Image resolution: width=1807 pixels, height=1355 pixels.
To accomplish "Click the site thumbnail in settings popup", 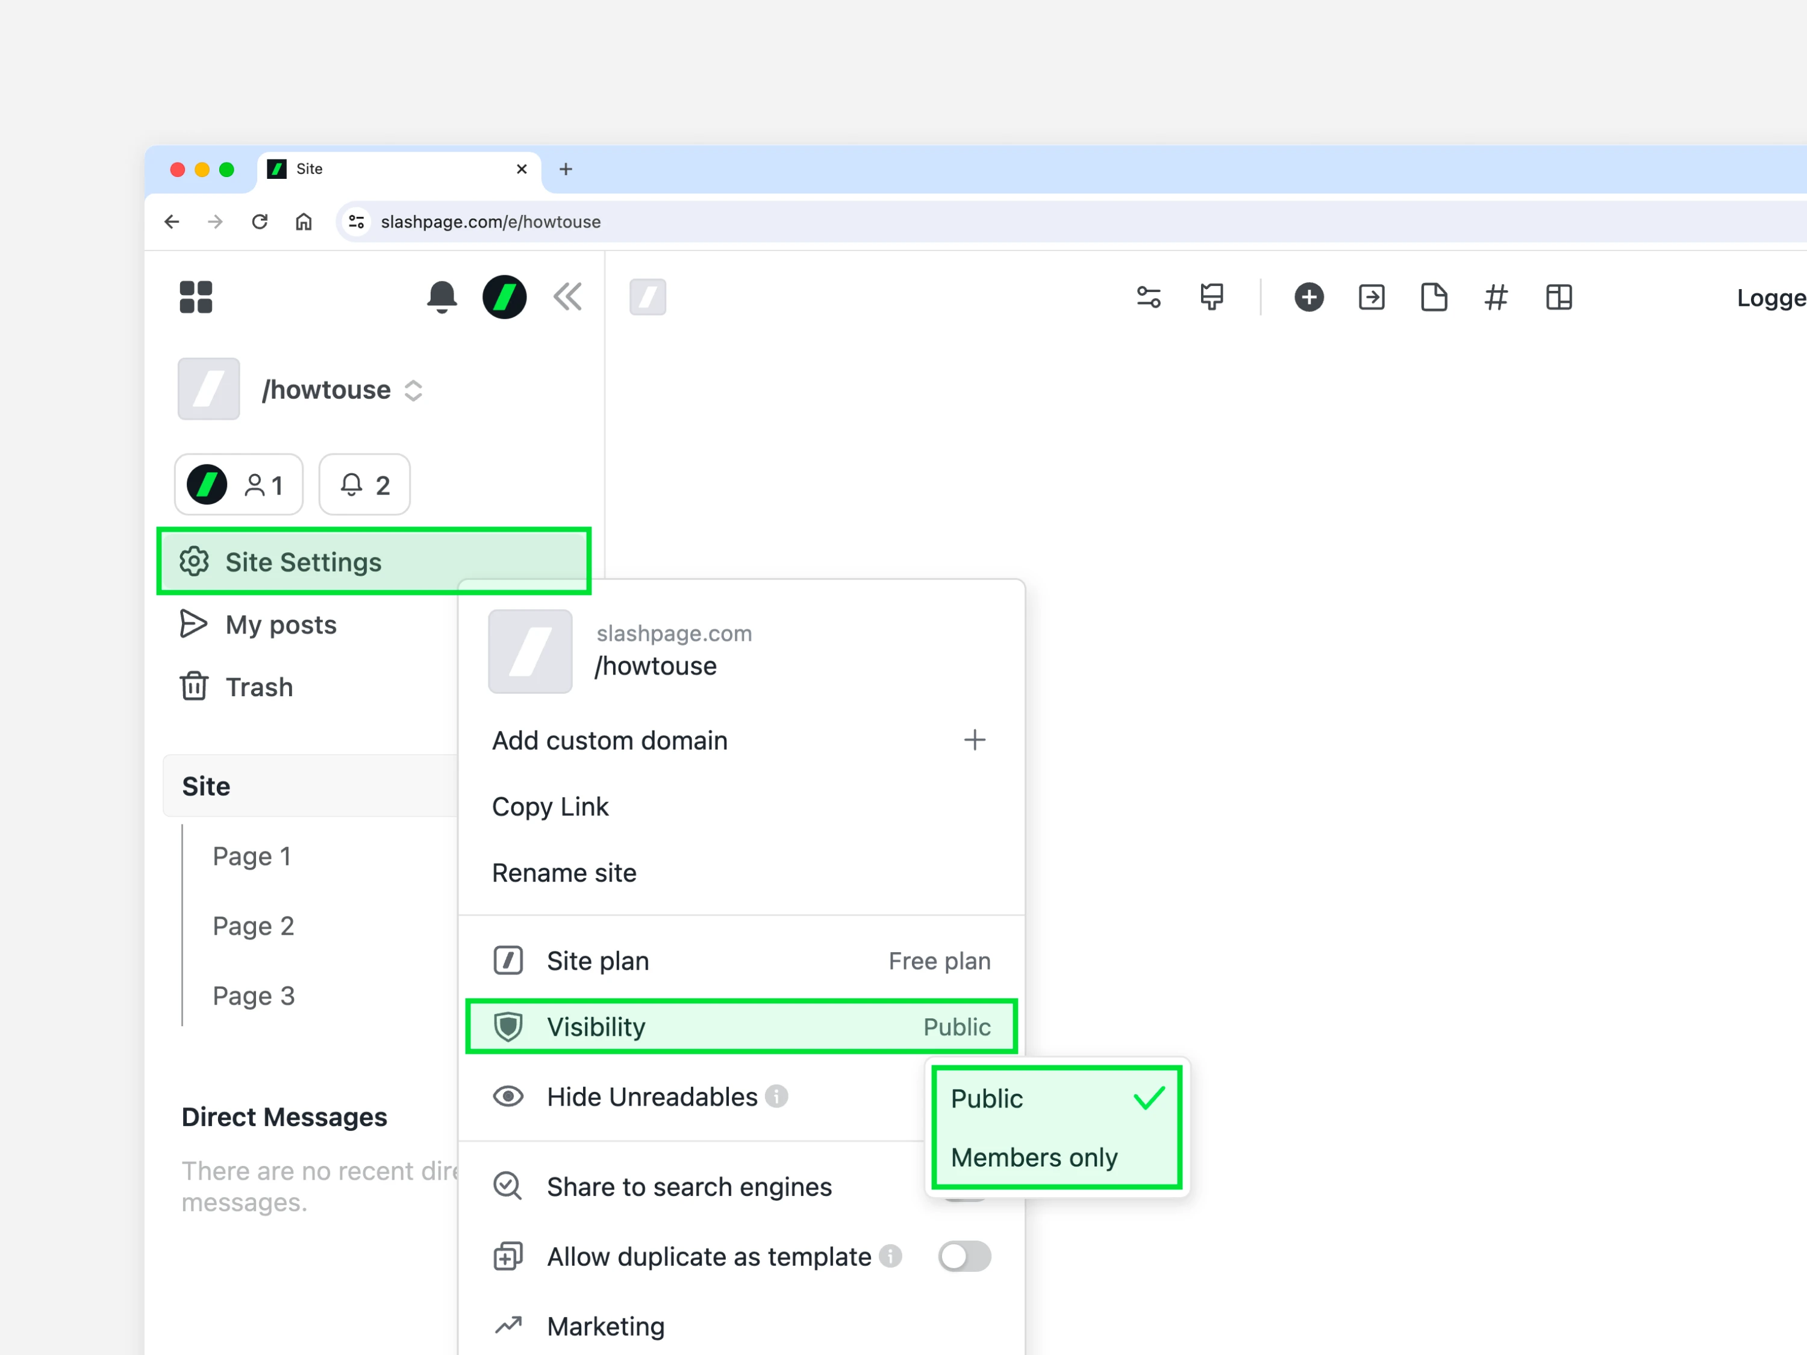I will click(x=530, y=651).
